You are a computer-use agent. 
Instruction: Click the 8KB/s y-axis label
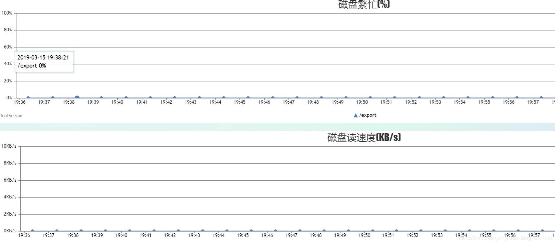(x=10, y=163)
